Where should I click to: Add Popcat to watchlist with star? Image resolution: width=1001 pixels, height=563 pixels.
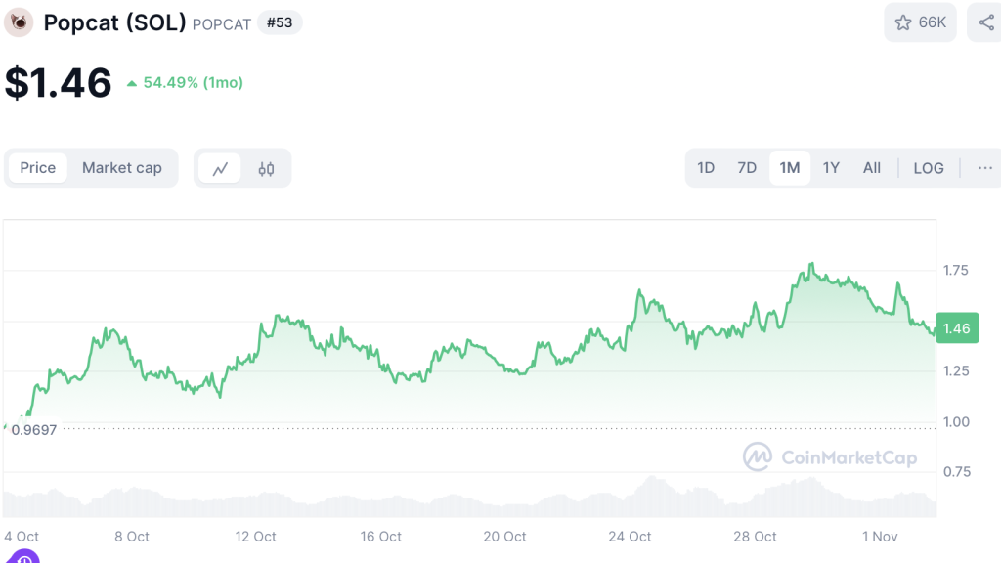(x=920, y=23)
